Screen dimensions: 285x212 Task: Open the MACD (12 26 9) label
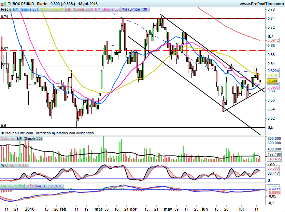(49, 186)
